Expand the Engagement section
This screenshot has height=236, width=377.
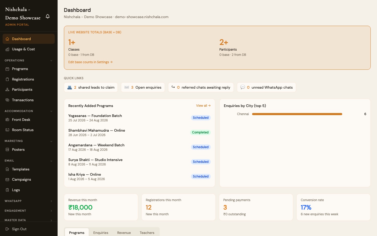coord(51,211)
